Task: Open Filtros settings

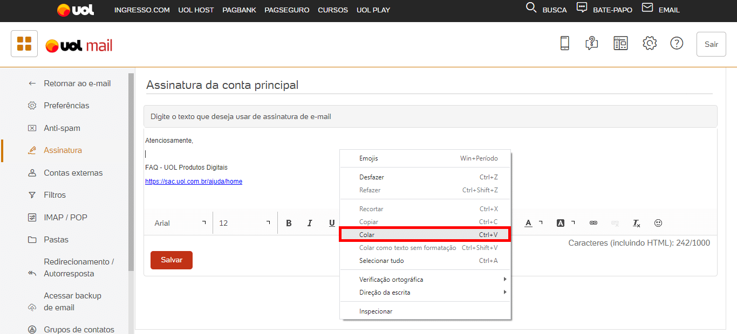Action: click(x=46, y=195)
